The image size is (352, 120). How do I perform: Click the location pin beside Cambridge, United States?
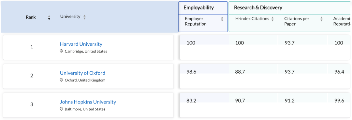(61, 51)
